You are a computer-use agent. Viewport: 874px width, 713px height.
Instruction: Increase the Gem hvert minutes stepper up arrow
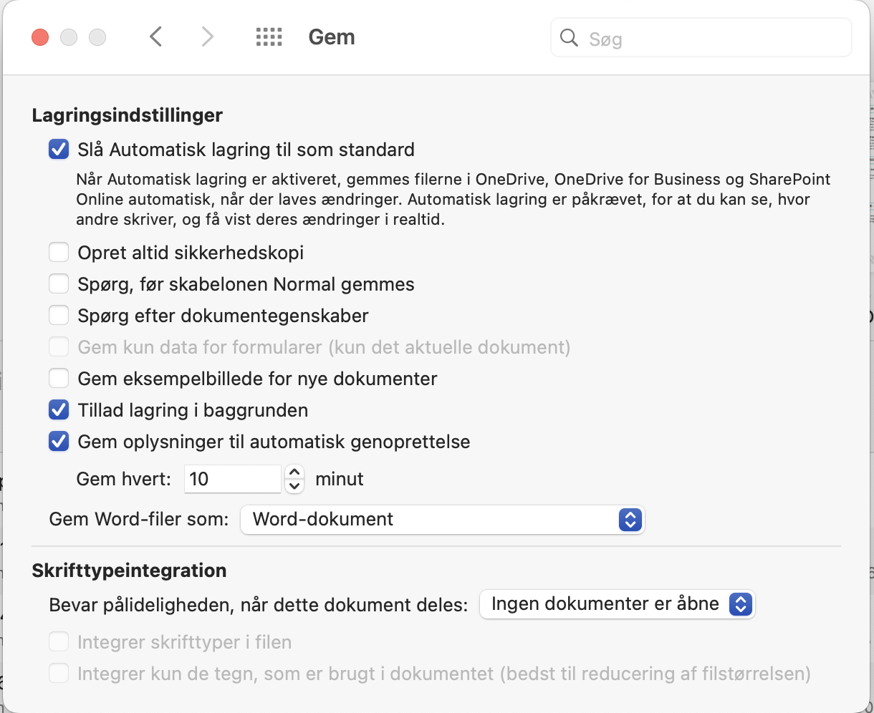coord(294,472)
